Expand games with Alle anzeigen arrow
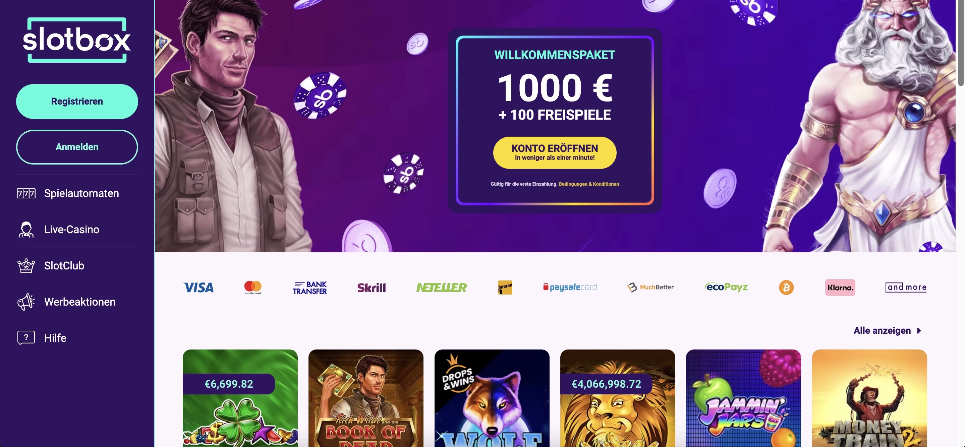The width and height of the screenshot is (965, 447). [x=919, y=331]
